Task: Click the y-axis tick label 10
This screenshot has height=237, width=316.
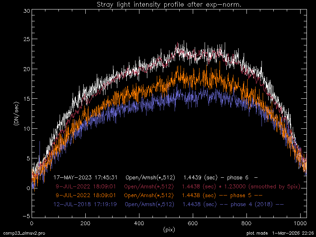Action: 26,128
